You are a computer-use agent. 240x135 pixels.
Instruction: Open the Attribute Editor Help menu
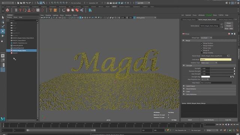226,15
